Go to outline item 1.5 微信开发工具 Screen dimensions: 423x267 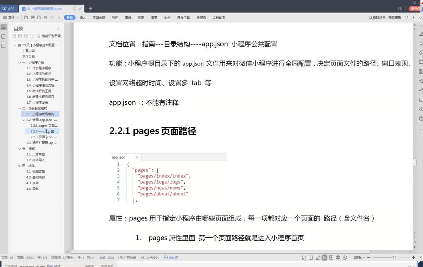[39, 91]
